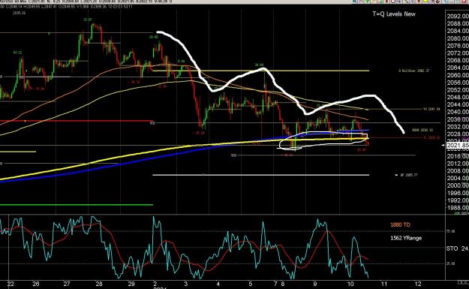Click the 2012.00 price axis label

click(458, 164)
